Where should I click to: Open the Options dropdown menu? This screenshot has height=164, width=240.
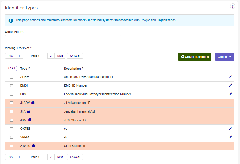224,57
